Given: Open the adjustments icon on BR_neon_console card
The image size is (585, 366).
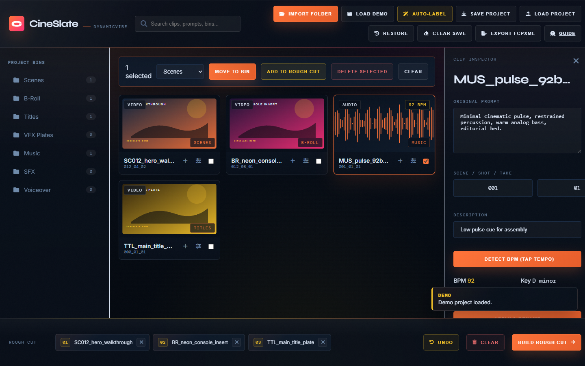Looking at the screenshot, I should coord(305,161).
